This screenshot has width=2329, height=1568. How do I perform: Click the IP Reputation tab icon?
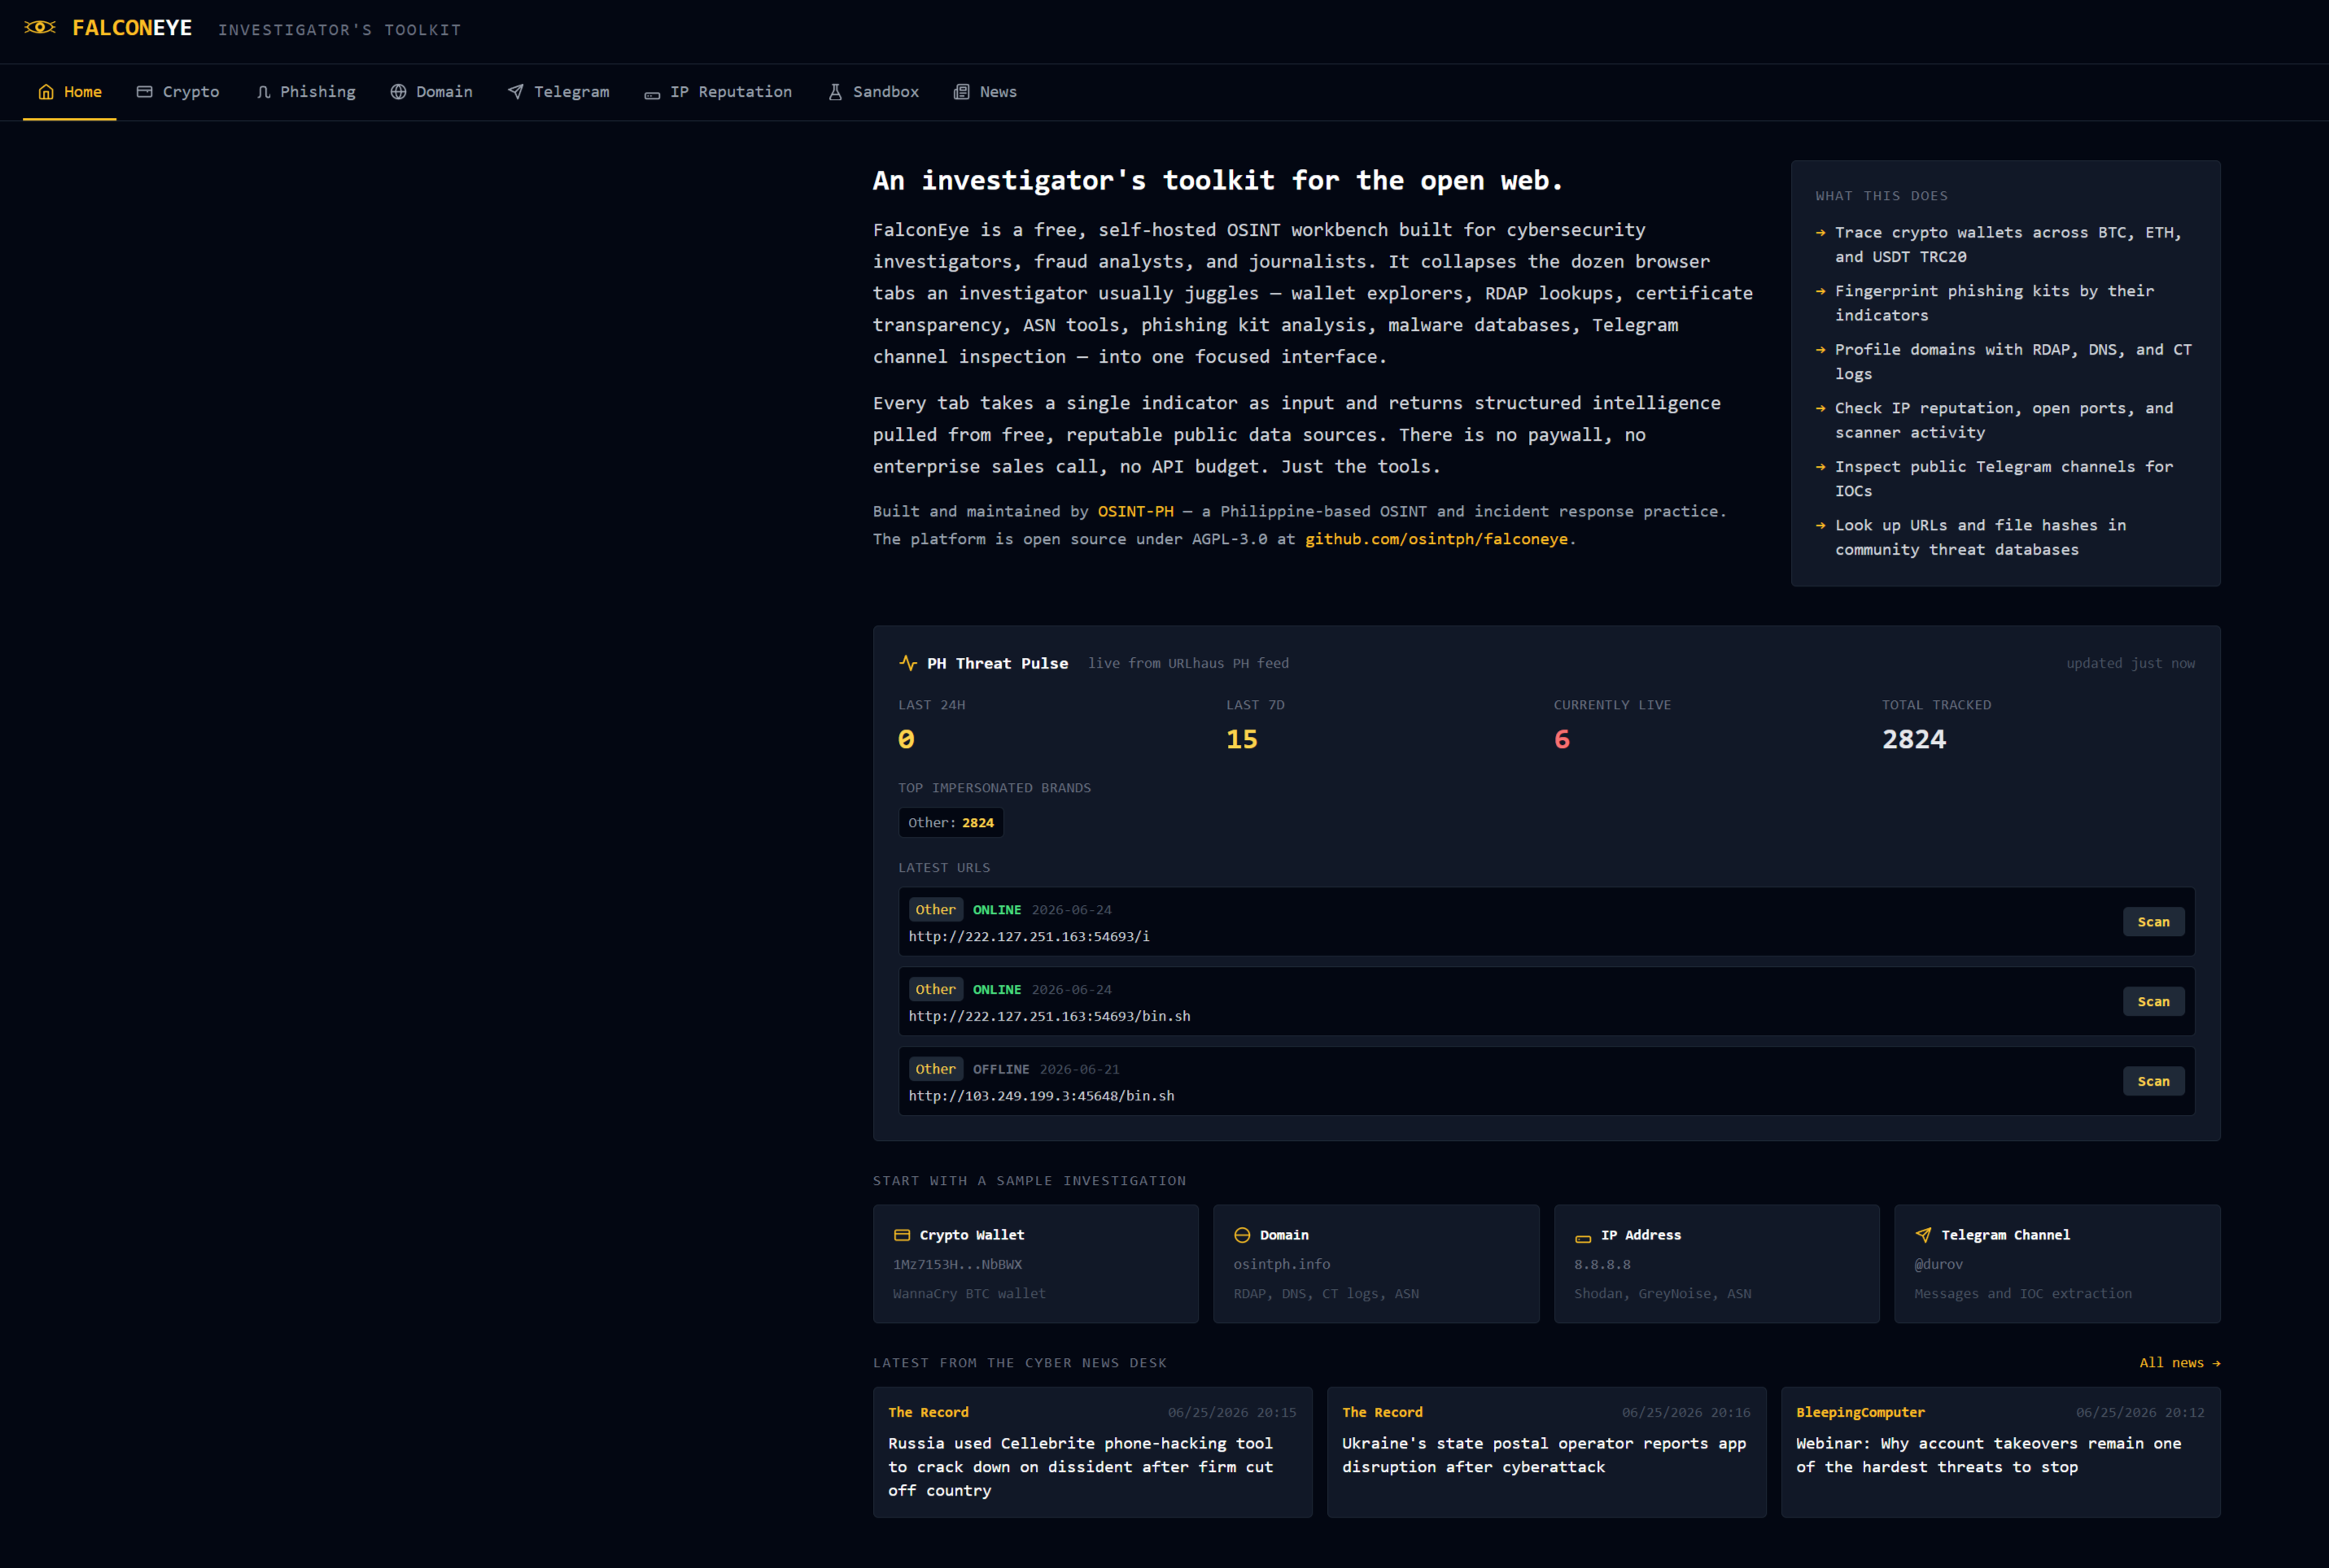[x=653, y=95]
